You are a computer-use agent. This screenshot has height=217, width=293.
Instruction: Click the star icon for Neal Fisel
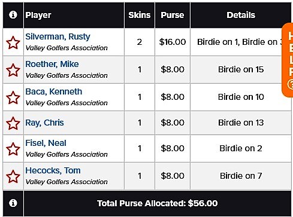[13, 149]
